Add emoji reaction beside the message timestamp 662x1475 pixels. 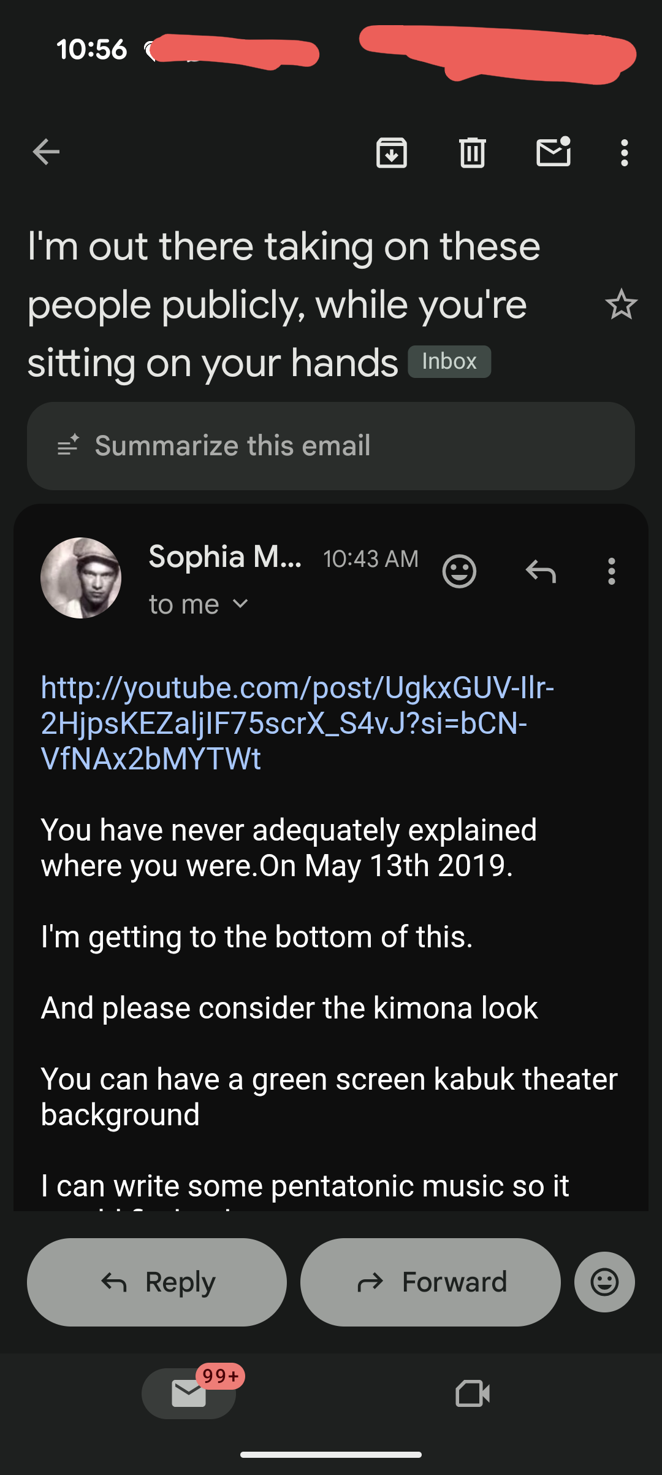pos(459,572)
